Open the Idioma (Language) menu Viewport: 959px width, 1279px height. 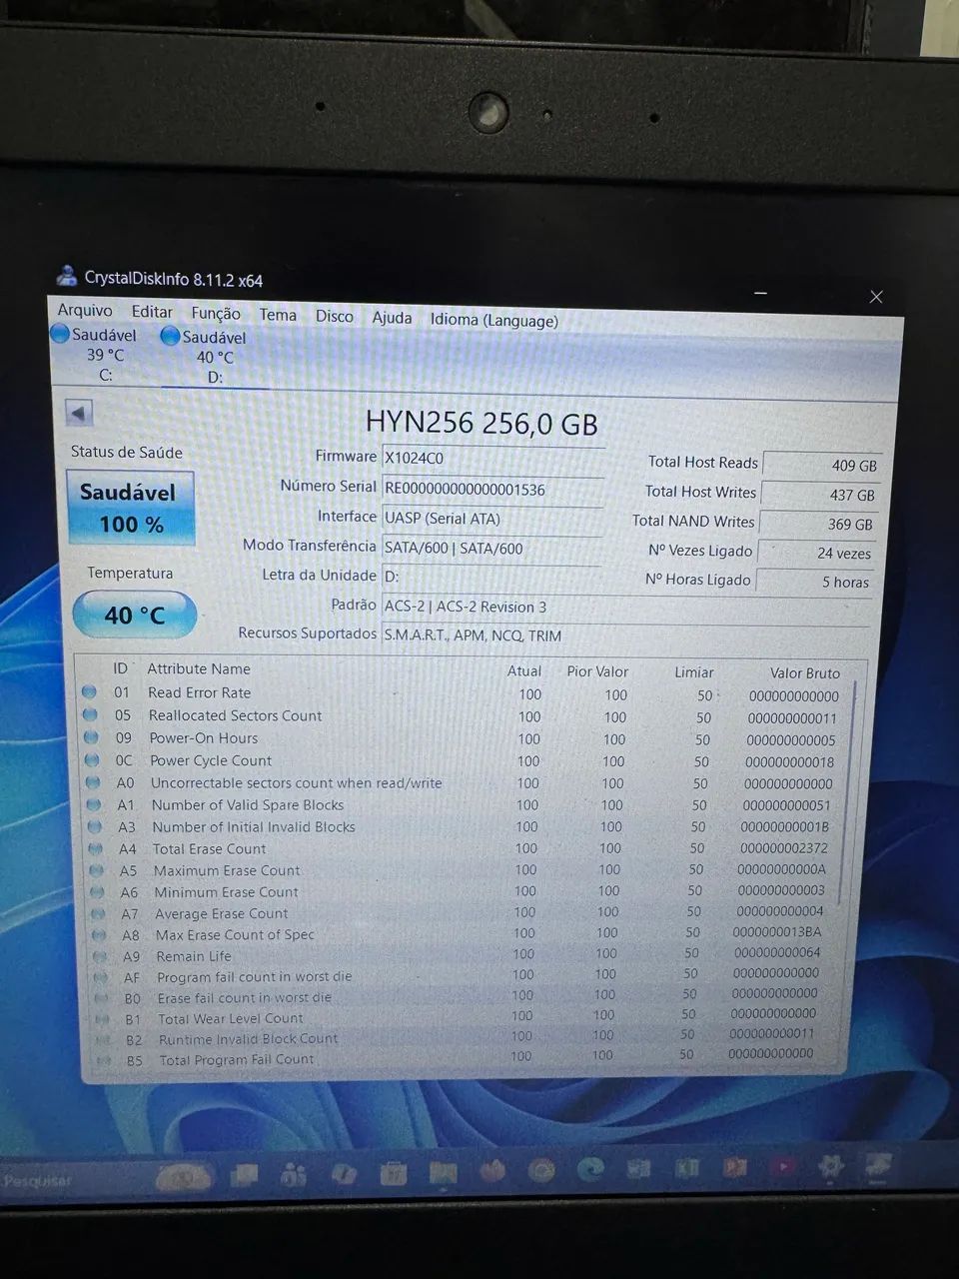click(x=493, y=320)
